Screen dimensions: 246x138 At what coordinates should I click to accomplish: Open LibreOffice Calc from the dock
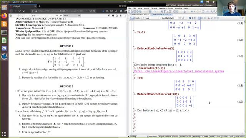click(4, 40)
